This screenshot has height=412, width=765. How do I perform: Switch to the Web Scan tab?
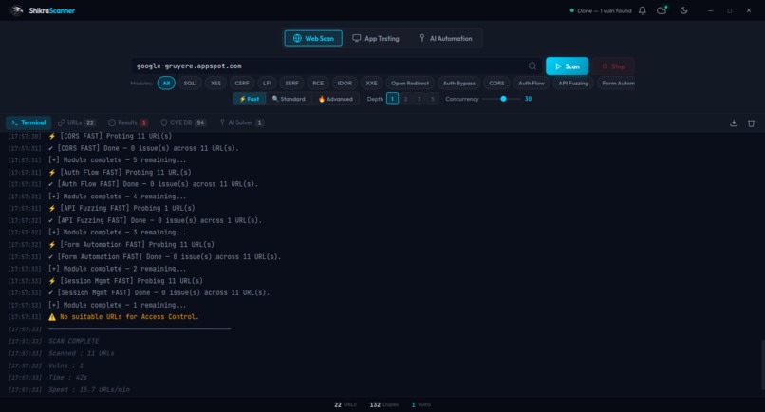(x=313, y=38)
